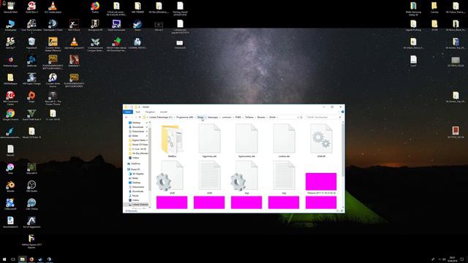Screen dimensions: 468x263
Task: Go back in Explorer navigation
Action: [127, 117]
